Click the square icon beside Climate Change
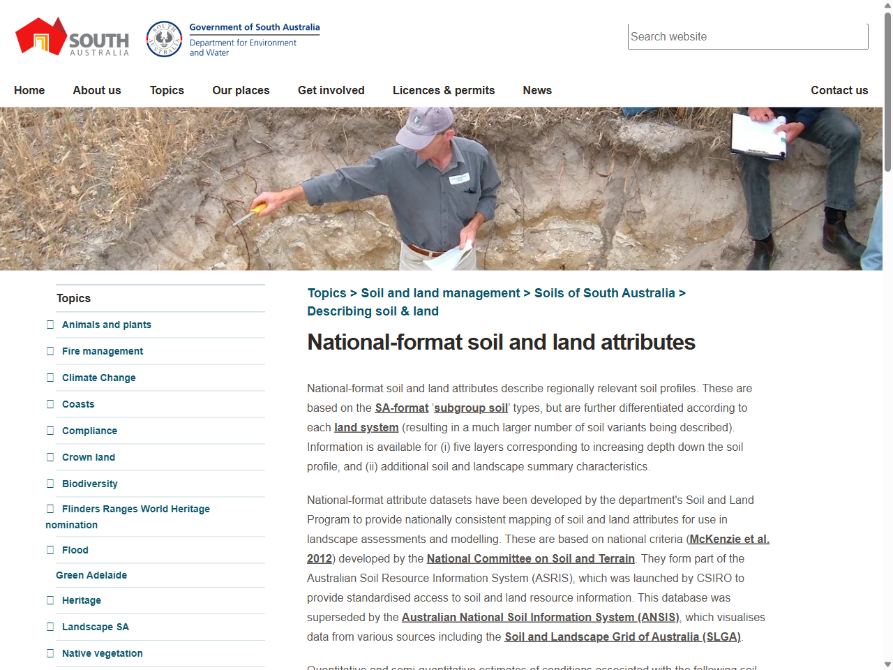893x670 pixels. point(50,377)
